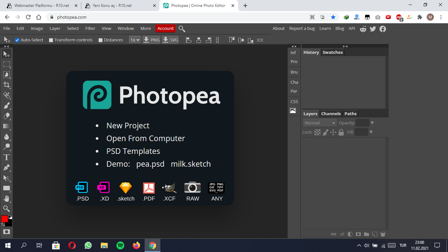The height and width of the screenshot is (252, 448).
Task: Choose the Eraser tool
Action: point(7,116)
